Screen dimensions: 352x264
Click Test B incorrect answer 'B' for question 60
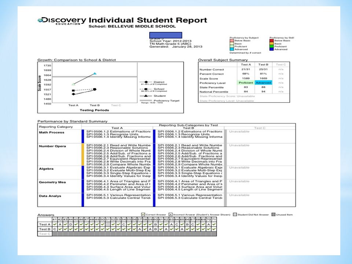click(x=155, y=229)
